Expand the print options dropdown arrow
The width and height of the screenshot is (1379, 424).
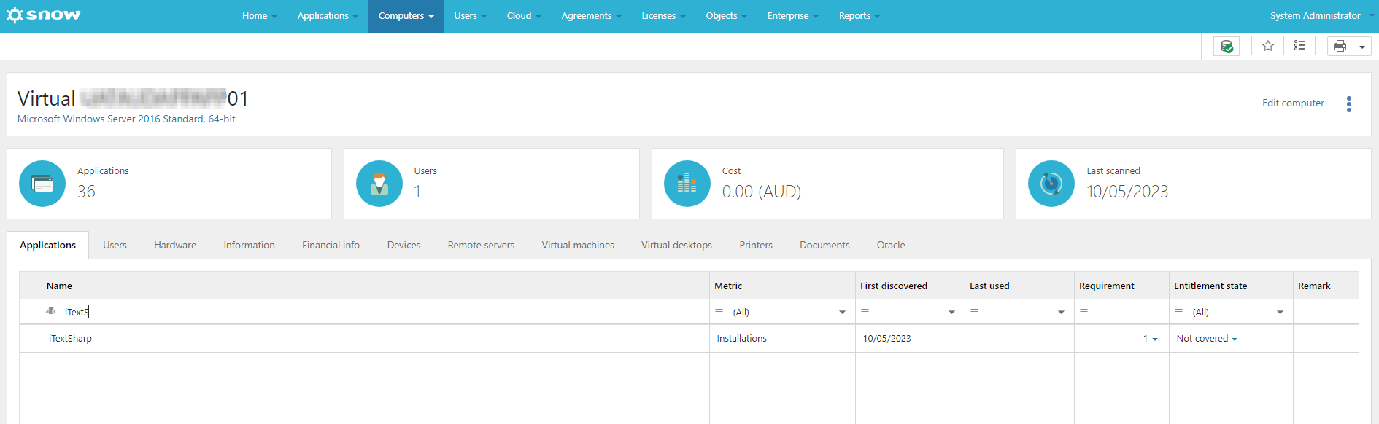click(1362, 47)
